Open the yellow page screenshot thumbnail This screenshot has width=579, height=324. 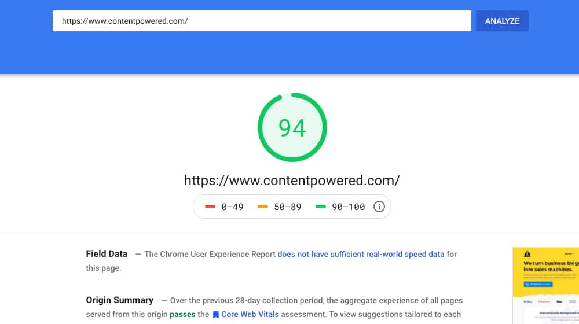(x=546, y=286)
